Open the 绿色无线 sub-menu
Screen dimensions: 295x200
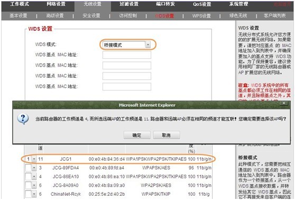coord(238,16)
